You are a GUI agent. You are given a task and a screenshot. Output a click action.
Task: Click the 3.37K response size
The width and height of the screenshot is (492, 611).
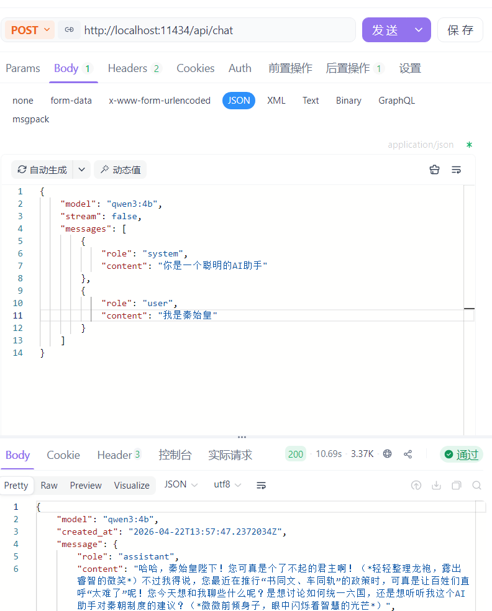362,454
